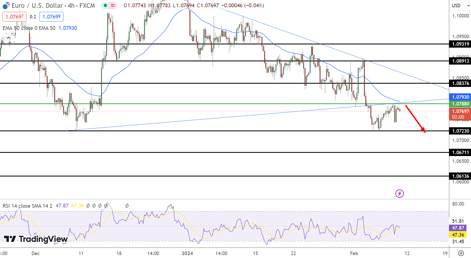Select the 1.08913 price level label

tap(460, 61)
